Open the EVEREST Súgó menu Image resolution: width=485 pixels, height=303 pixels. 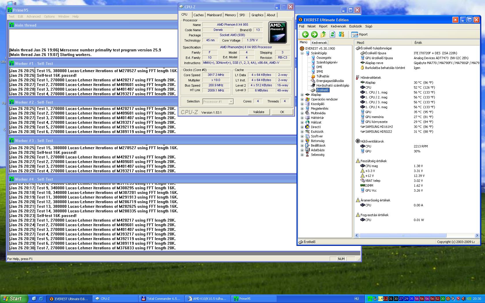(x=369, y=26)
